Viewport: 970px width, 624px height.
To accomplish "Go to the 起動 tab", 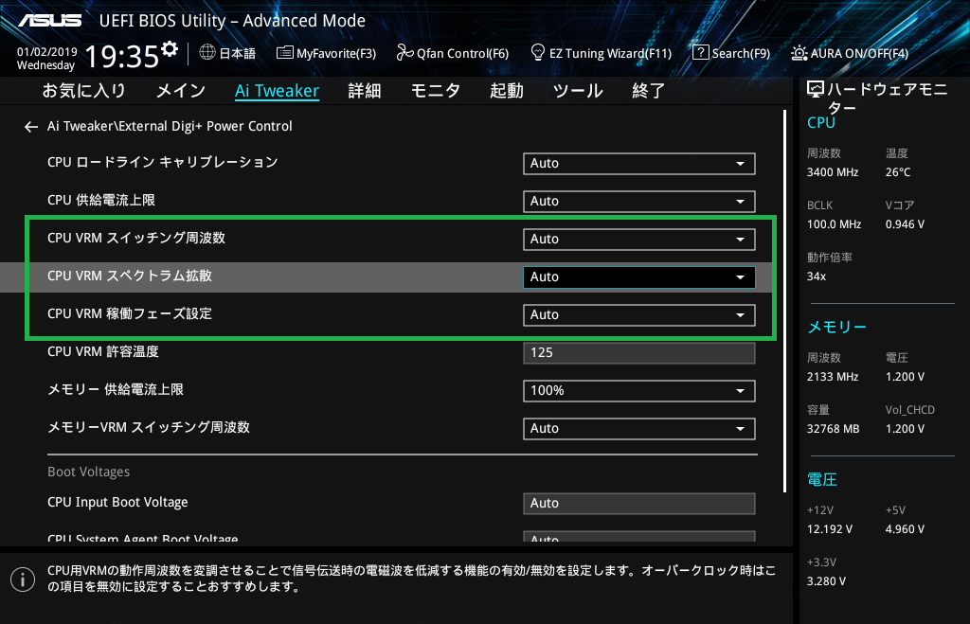I will 507,91.
